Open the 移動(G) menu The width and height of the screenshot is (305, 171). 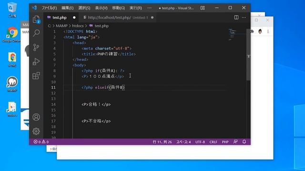pyautogui.click(x=118, y=8)
